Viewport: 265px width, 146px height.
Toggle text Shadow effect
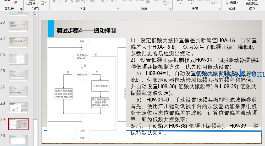pyautogui.click(x=72, y=1)
